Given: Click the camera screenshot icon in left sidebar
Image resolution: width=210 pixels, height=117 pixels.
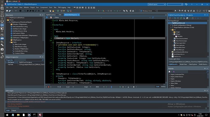Looking at the screenshot, I should (2, 49).
